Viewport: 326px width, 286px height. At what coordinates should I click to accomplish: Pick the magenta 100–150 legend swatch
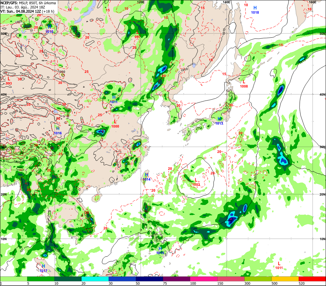coord(203,279)
